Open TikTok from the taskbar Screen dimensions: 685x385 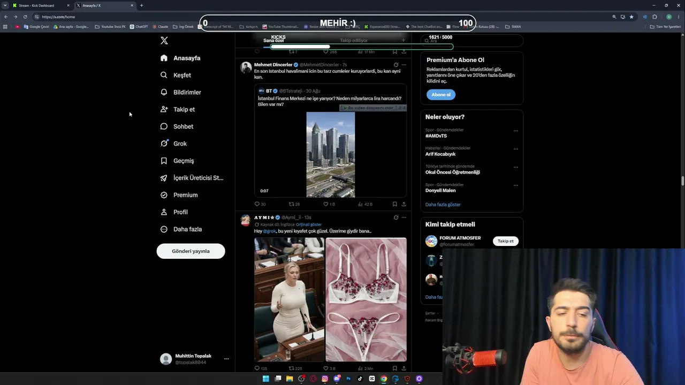(360, 379)
